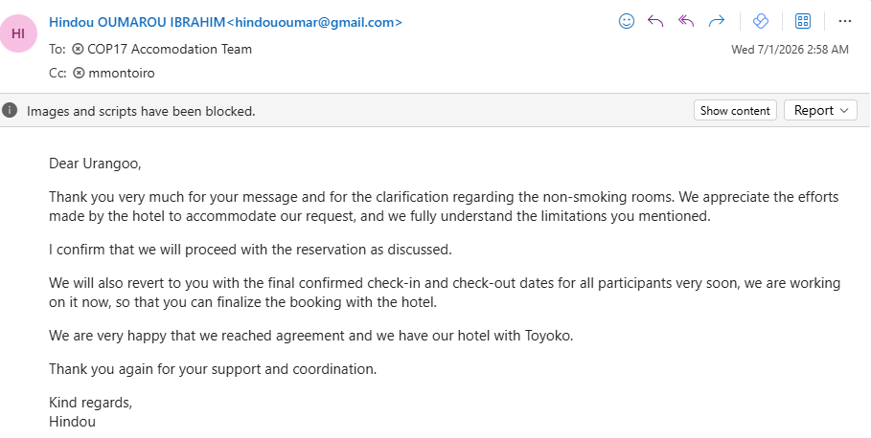Click the Show content button
Viewport: 871px width, 438px height.
click(x=735, y=110)
